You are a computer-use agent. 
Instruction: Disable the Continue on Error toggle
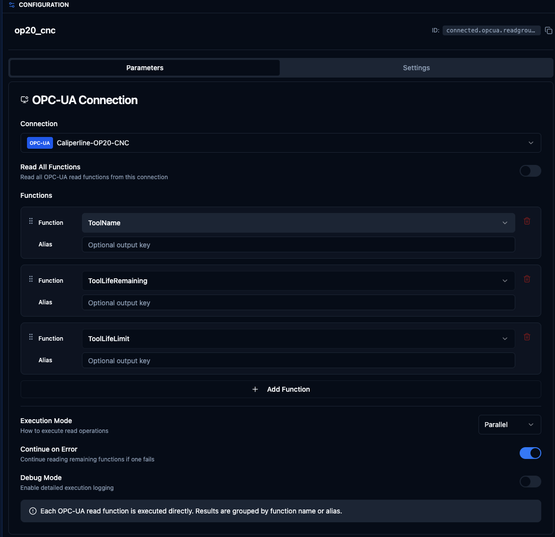point(530,453)
